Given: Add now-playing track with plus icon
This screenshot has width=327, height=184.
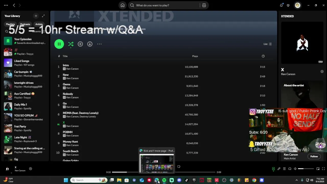Looking at the screenshot, I should [x=30, y=169].
